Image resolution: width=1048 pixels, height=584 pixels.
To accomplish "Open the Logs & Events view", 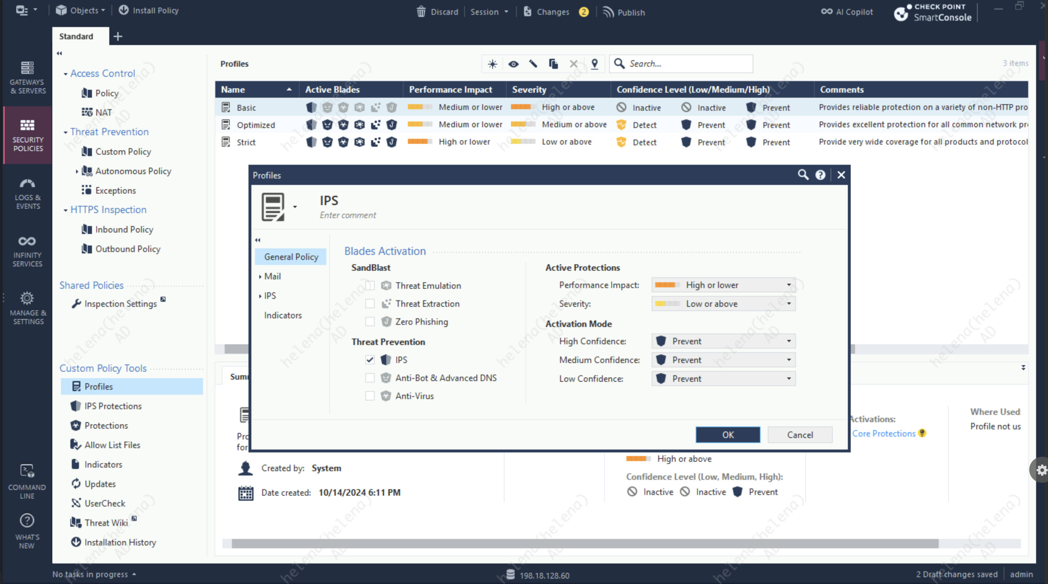I will (27, 194).
